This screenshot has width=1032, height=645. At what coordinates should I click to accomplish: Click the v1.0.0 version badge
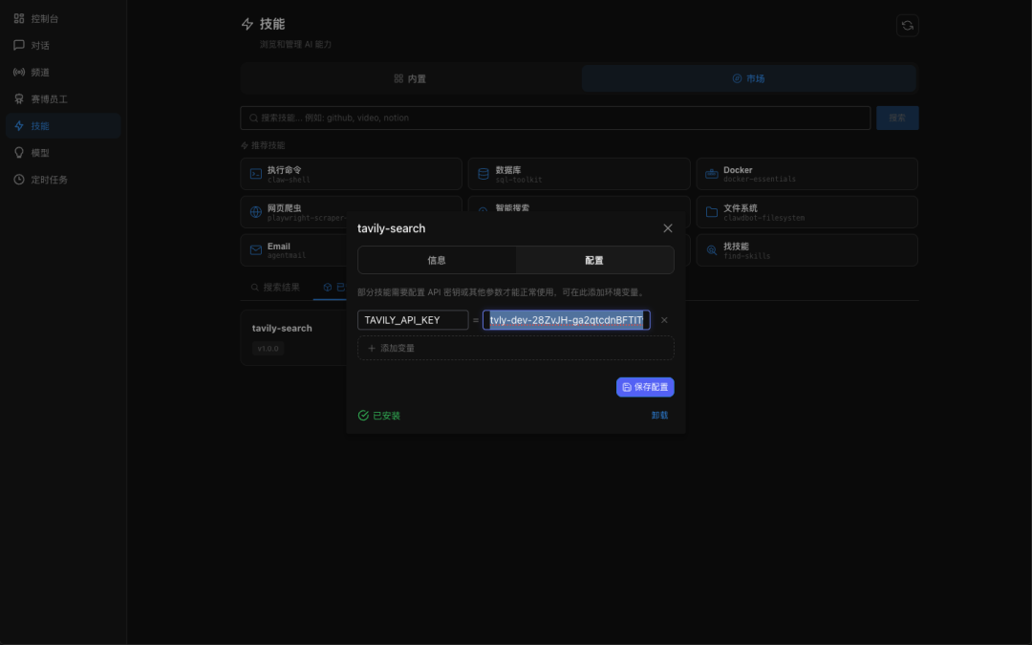coord(268,348)
